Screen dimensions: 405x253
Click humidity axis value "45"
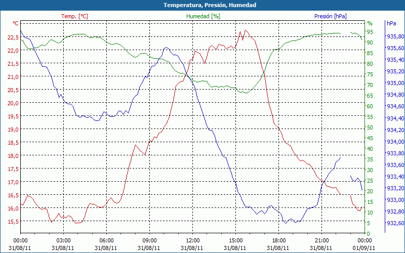point(370,138)
